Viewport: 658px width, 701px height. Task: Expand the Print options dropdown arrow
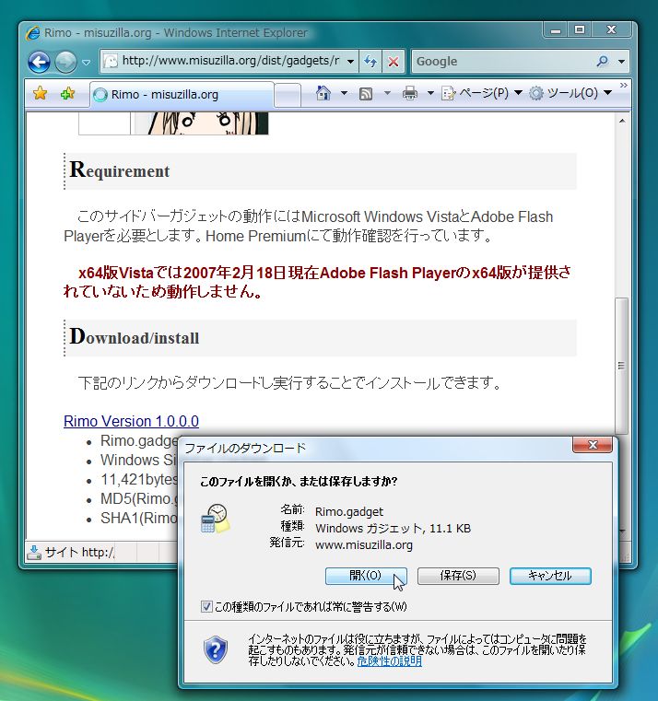(430, 93)
